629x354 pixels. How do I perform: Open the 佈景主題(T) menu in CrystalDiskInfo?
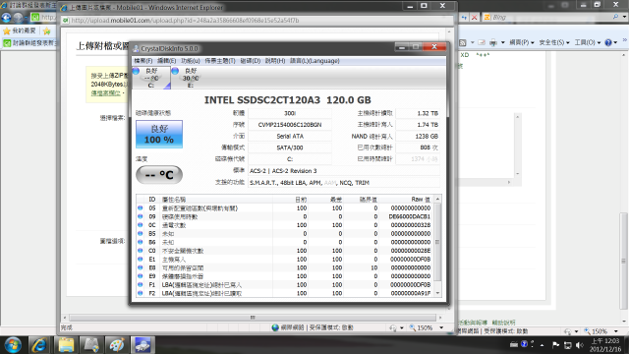pyautogui.click(x=220, y=61)
